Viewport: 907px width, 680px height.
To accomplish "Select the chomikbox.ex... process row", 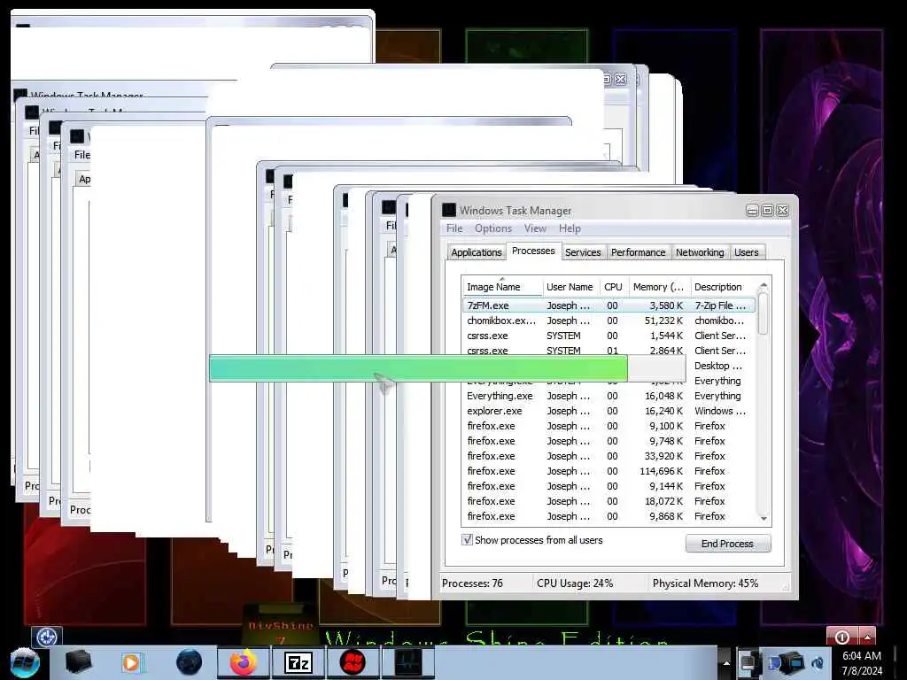I will (x=609, y=321).
